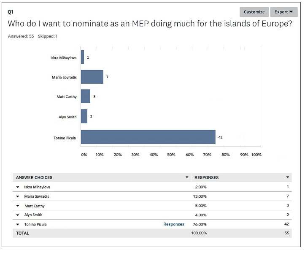
Task: Click the Answered: 55 count text
Action: 21,36
